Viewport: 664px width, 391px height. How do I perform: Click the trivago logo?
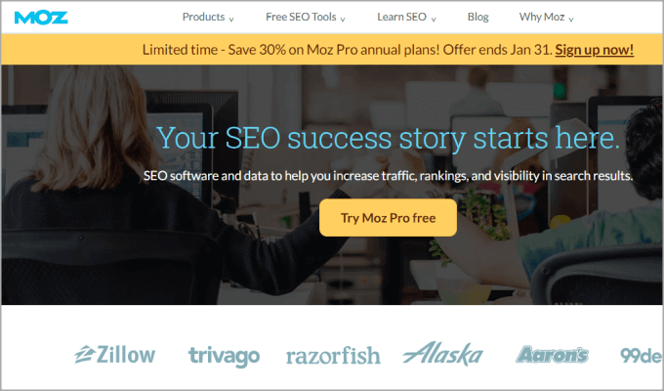pos(224,356)
